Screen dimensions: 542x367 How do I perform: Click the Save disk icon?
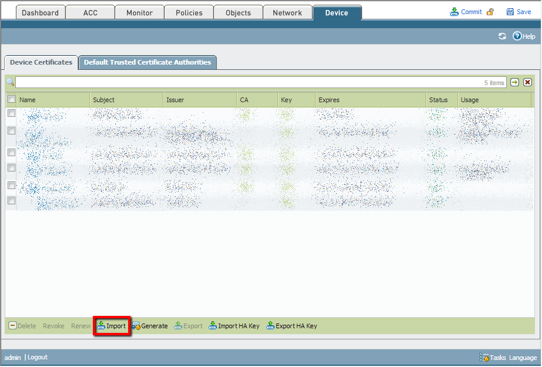(x=510, y=12)
